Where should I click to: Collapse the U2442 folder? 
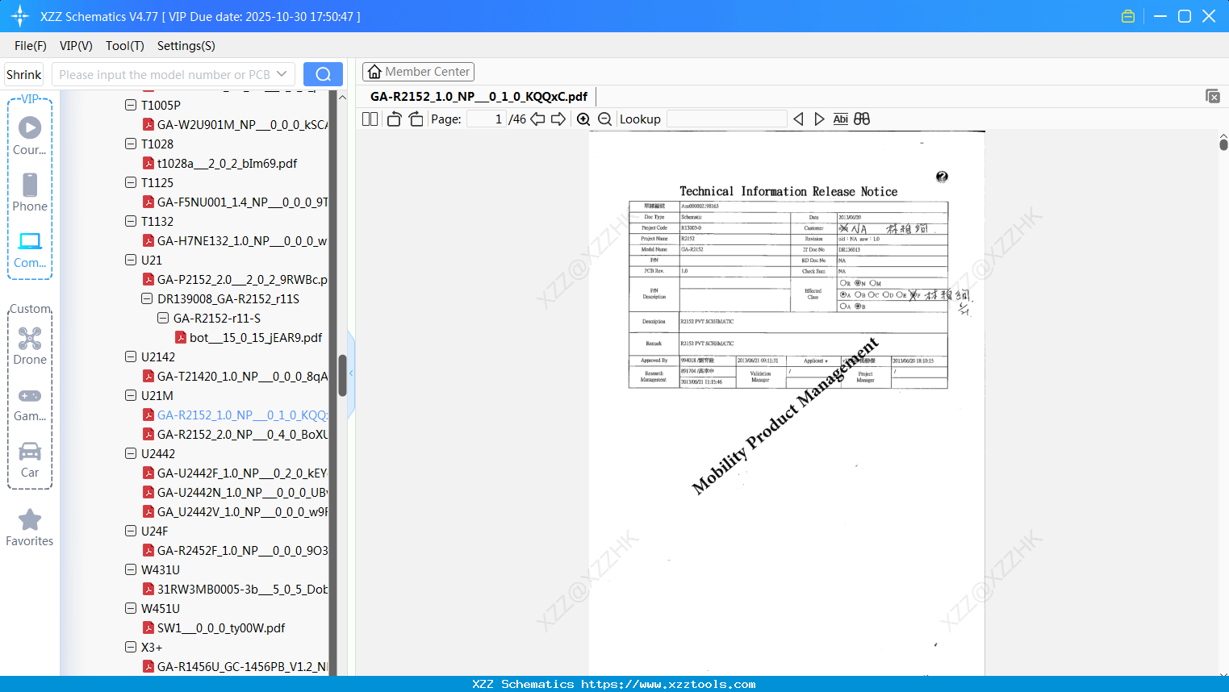[131, 453]
